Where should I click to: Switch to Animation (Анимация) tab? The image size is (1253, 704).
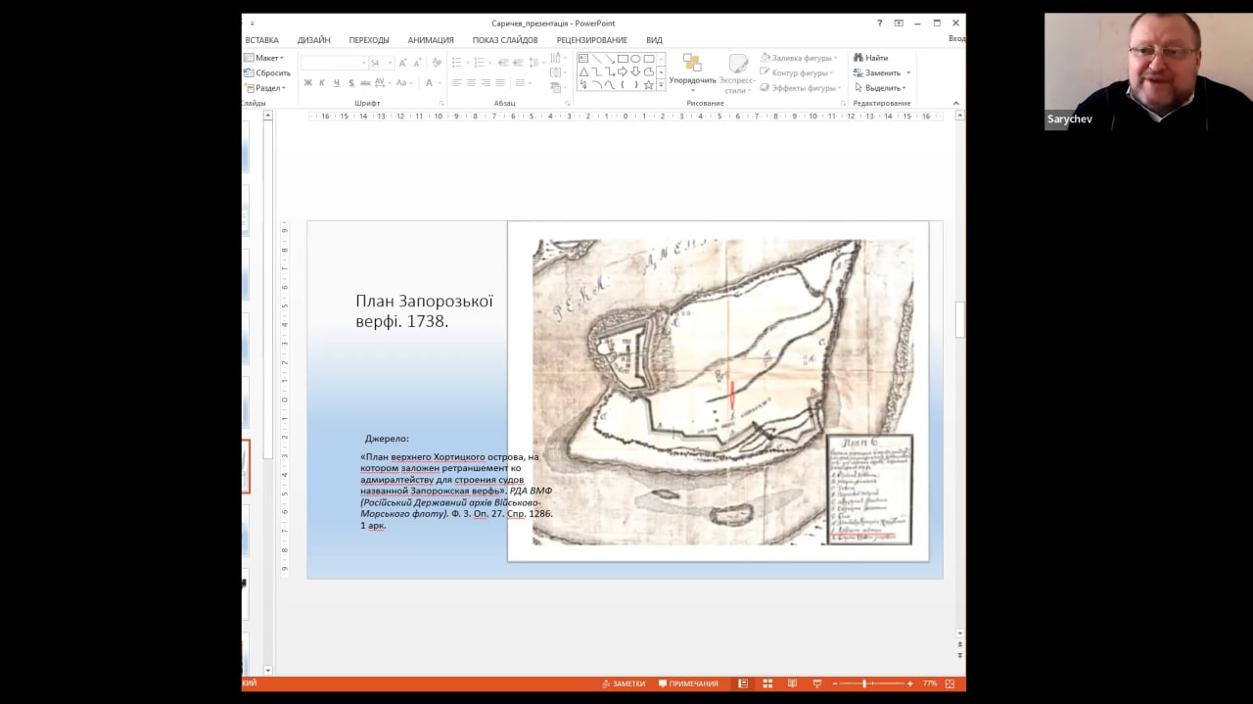point(430,40)
